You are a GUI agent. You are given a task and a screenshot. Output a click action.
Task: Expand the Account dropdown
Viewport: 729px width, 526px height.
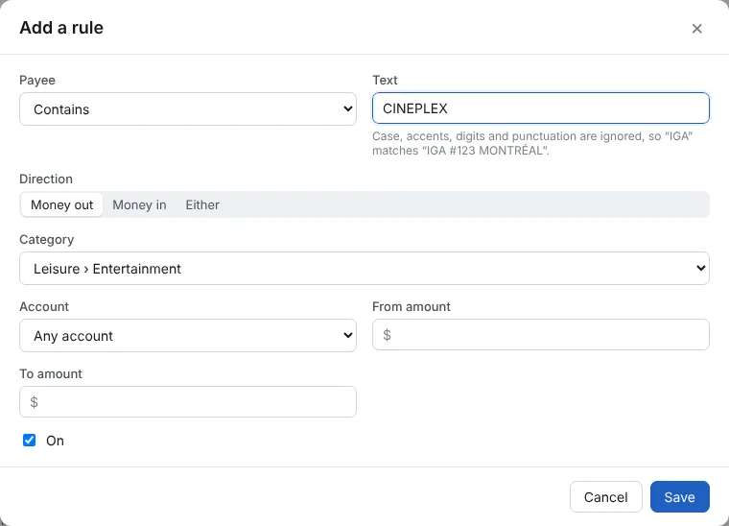[188, 335]
